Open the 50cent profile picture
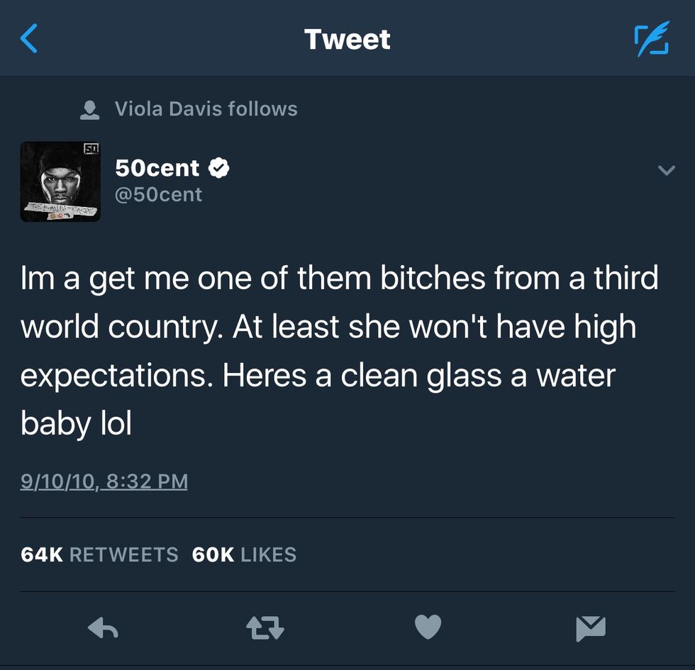Viewport: 695px width, 670px height. pos(60,182)
